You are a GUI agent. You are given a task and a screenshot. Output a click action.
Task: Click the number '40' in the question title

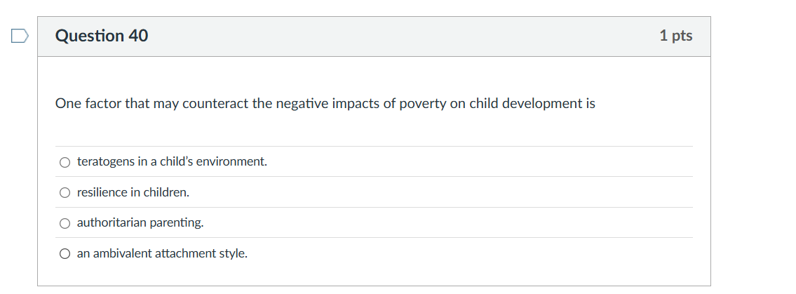[x=138, y=36]
